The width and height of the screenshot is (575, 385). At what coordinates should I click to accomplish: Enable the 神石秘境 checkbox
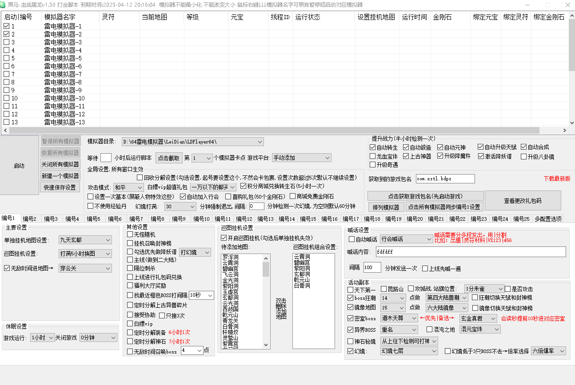pos(350,341)
